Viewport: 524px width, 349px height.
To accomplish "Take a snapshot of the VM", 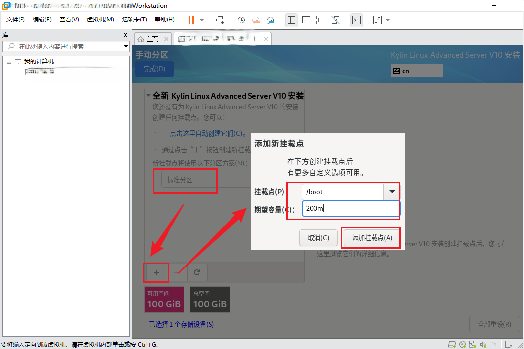I will coord(241,20).
